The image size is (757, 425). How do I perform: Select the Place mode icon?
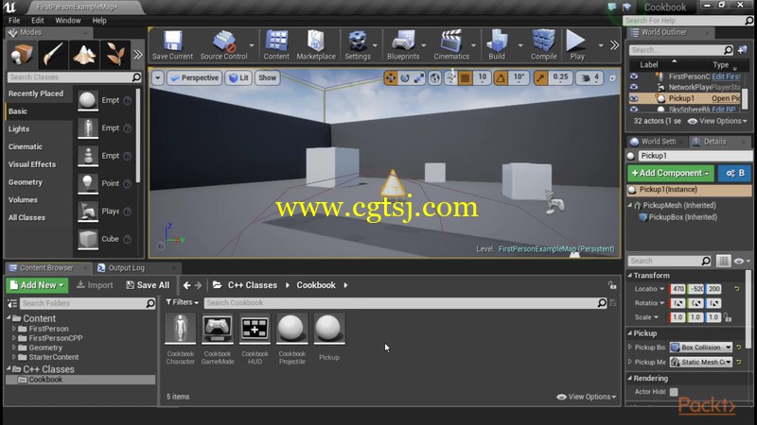pyautogui.click(x=22, y=55)
